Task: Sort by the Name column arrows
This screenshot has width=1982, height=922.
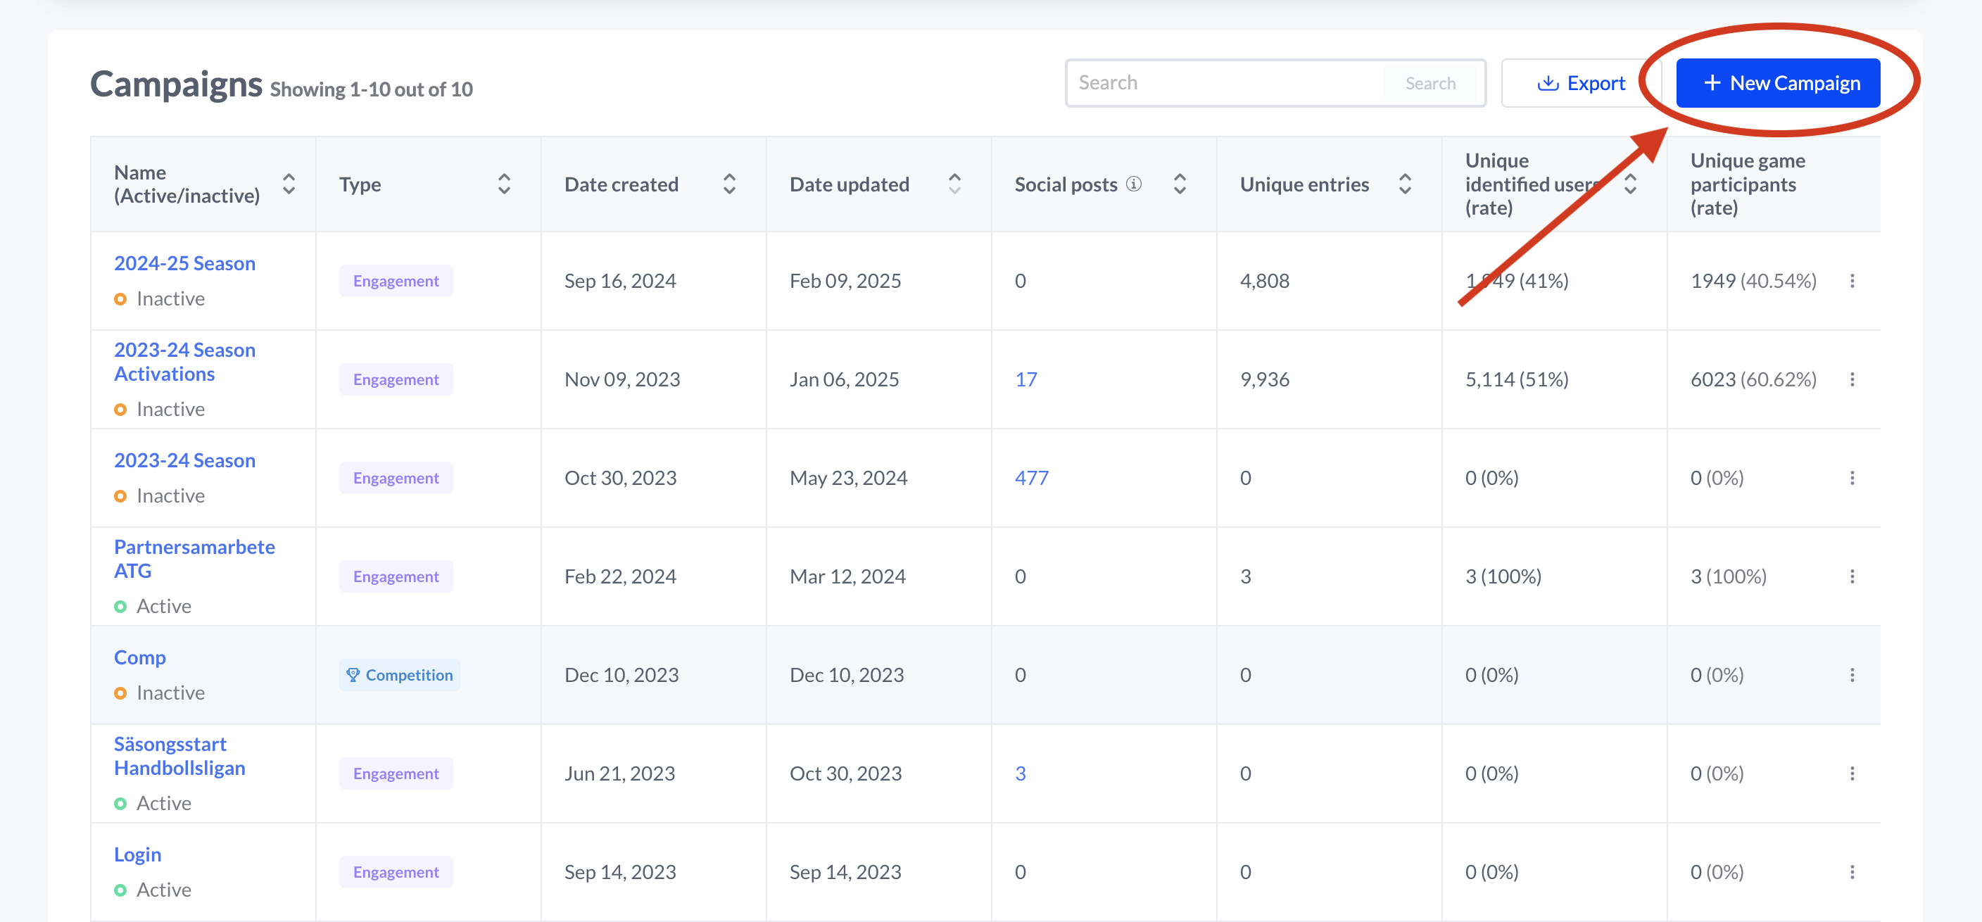Action: click(289, 184)
